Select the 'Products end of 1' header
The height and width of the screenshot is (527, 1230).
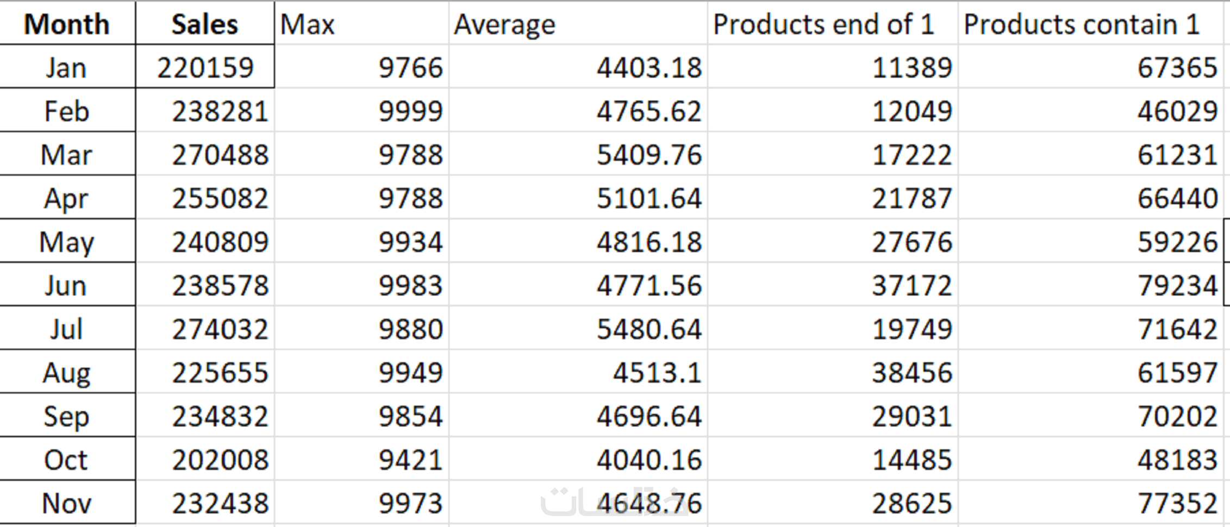coord(832,24)
